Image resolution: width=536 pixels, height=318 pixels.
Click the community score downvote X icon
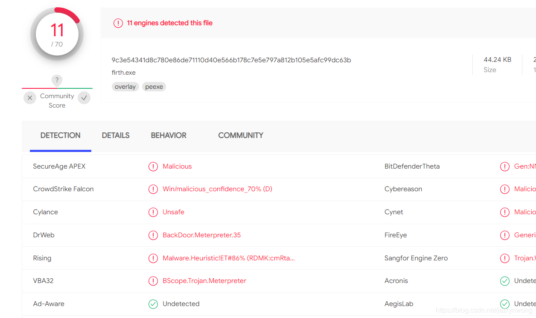click(29, 98)
